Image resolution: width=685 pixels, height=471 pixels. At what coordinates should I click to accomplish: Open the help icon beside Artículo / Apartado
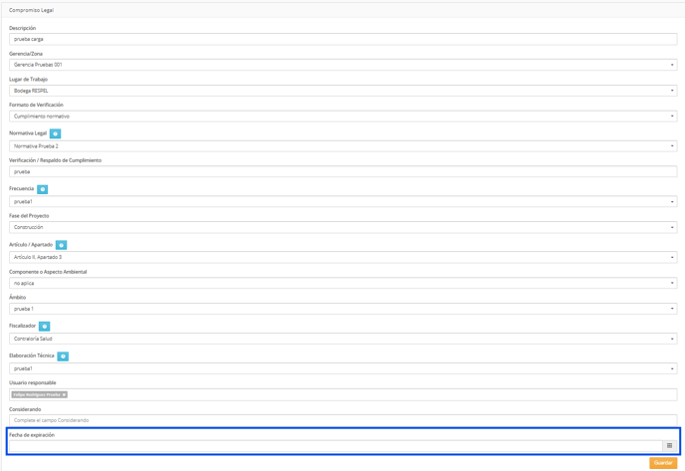point(62,245)
